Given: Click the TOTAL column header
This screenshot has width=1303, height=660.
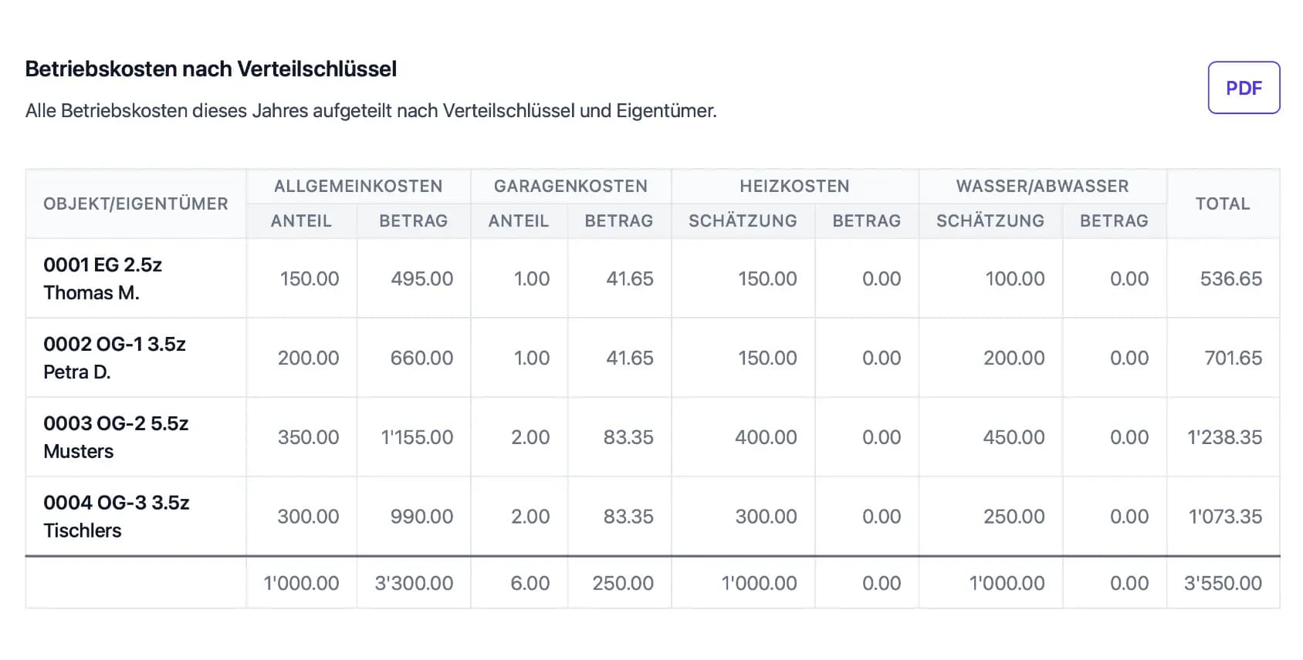Looking at the screenshot, I should [x=1223, y=204].
